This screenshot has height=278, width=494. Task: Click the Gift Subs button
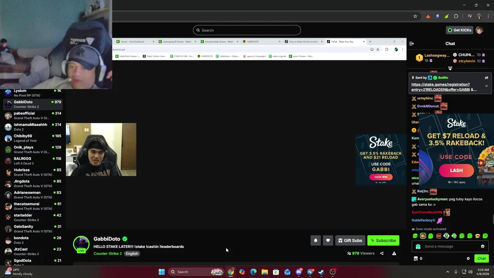click(350, 241)
